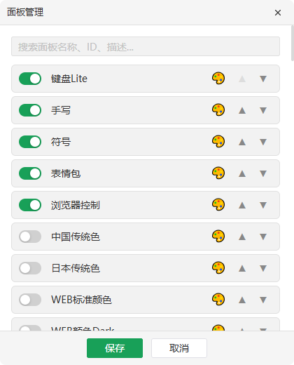The height and width of the screenshot is (365, 294).
Task: Move 符号 down using the down arrow
Action: click(263, 142)
